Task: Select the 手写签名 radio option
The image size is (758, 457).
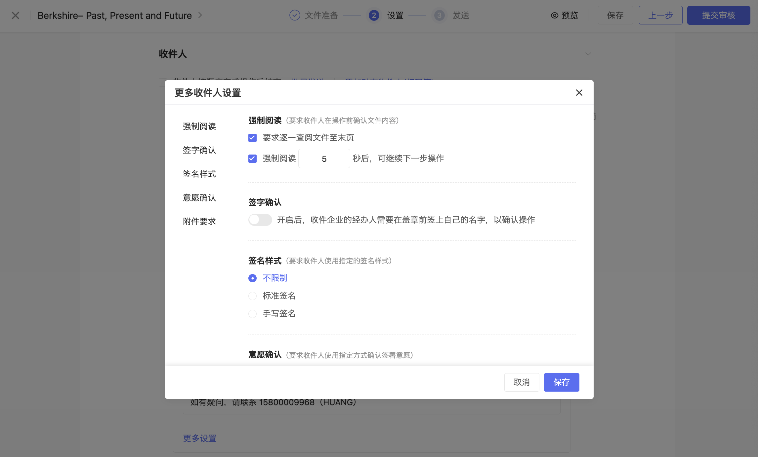Action: (252, 314)
